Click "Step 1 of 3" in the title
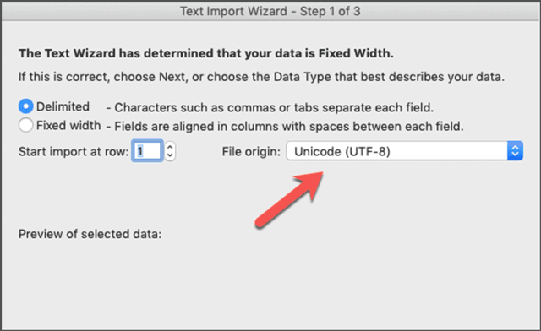541x331 pixels. 331,11
